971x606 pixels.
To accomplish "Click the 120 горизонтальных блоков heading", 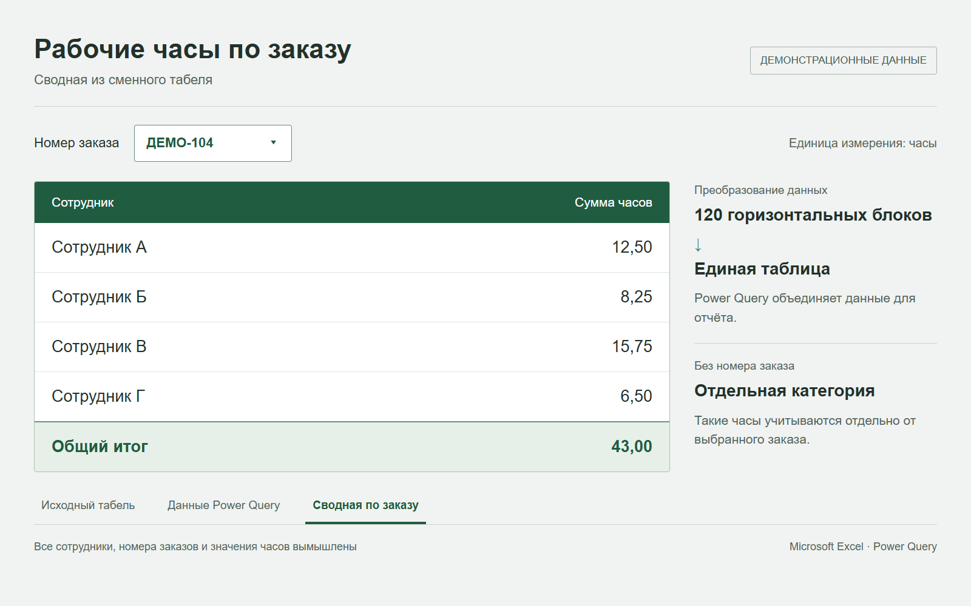I will (x=813, y=215).
